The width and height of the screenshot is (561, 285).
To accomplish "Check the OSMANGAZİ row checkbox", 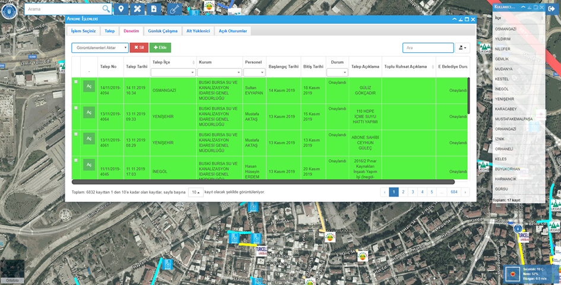I will coord(76,82).
